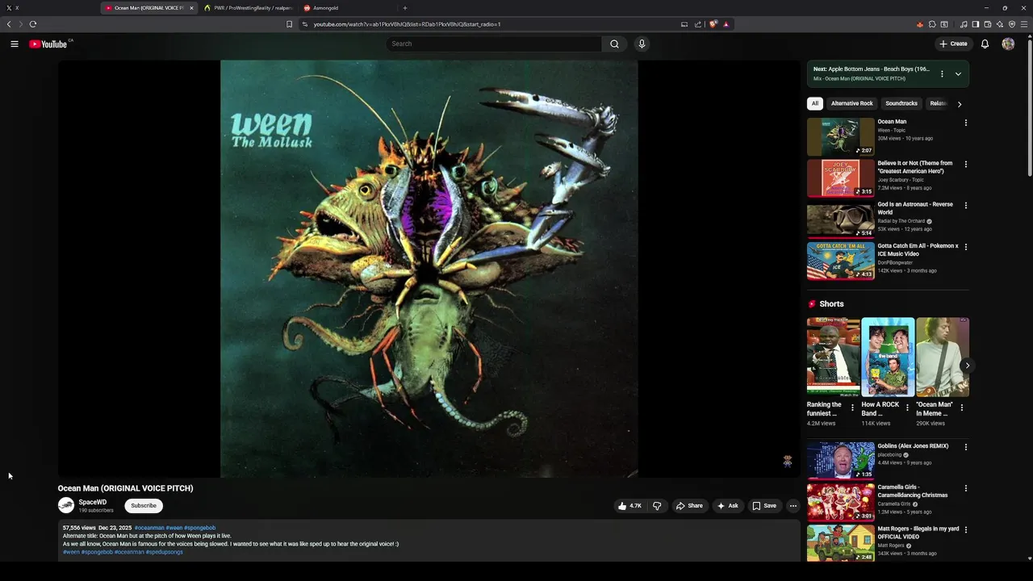Open the #oceanman hashtag above the description
This screenshot has width=1033, height=581.
pos(149,528)
